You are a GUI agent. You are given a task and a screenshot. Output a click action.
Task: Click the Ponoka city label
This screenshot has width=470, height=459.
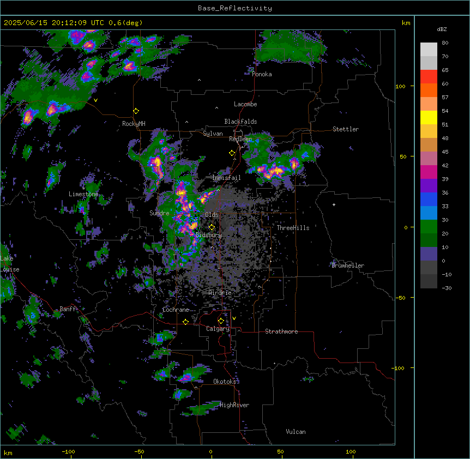pyautogui.click(x=262, y=74)
